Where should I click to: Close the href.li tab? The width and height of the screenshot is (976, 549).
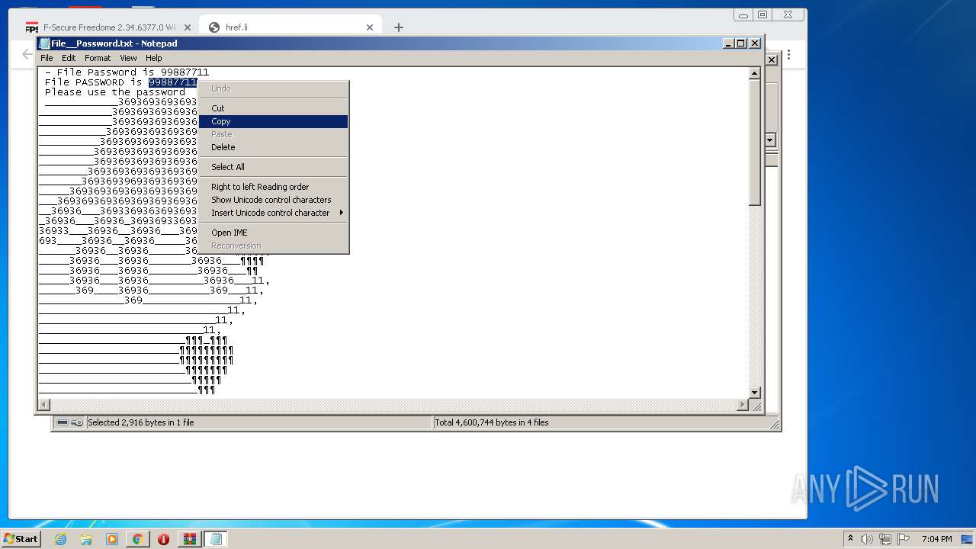pyautogui.click(x=370, y=27)
